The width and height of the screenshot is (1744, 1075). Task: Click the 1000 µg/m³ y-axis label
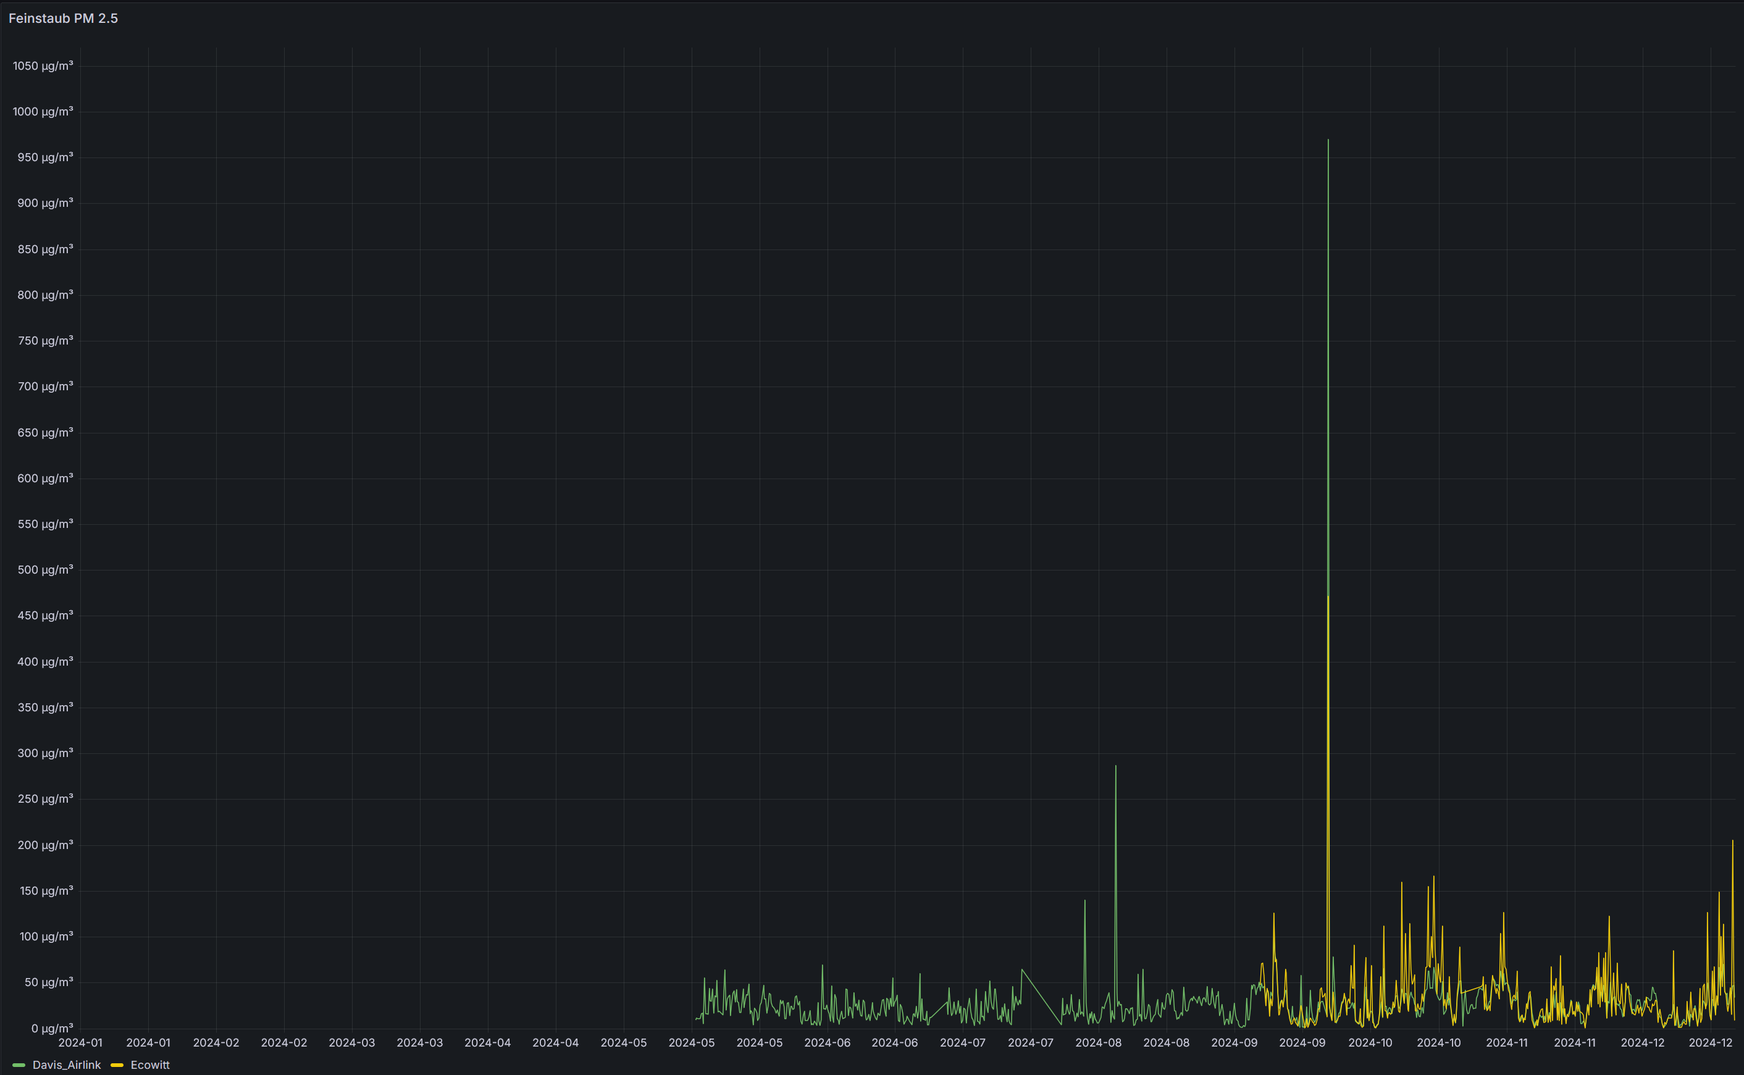pos(43,112)
